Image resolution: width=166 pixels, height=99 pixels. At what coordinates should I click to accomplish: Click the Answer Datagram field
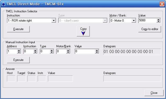tap(132, 79)
